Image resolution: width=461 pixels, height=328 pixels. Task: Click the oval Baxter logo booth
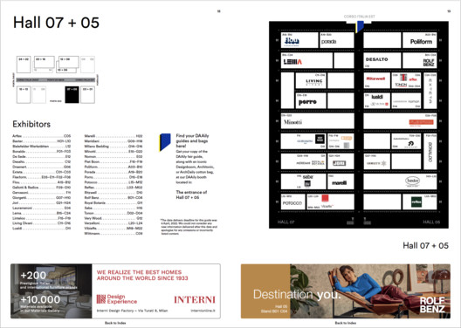(400, 181)
